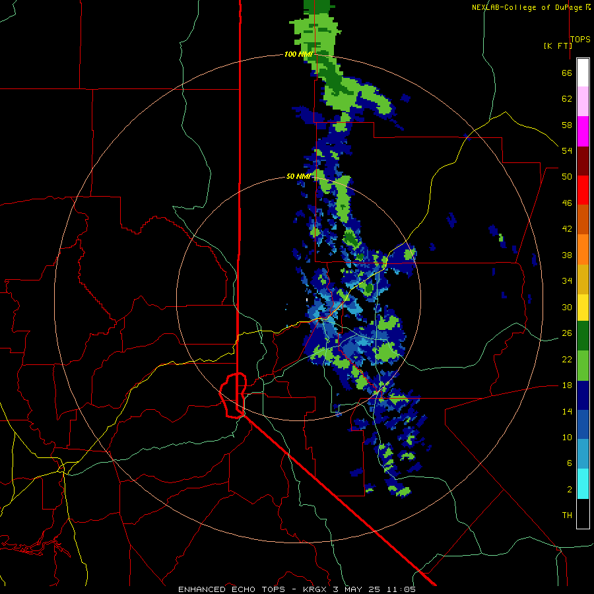Click the medium blue 10-14 kft swatch
This screenshot has width=594, height=594.
583,424
